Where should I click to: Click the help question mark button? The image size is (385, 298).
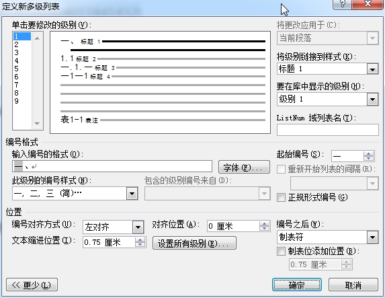pos(343,4)
